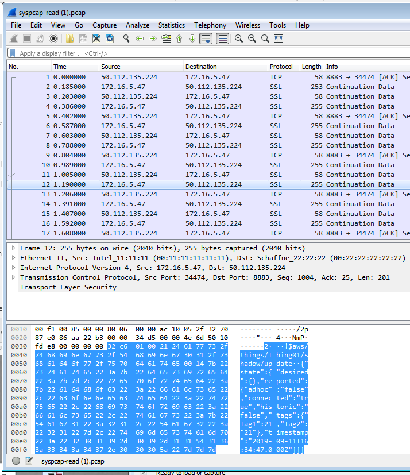Click capture file properties icon in status bar

coord(29,461)
